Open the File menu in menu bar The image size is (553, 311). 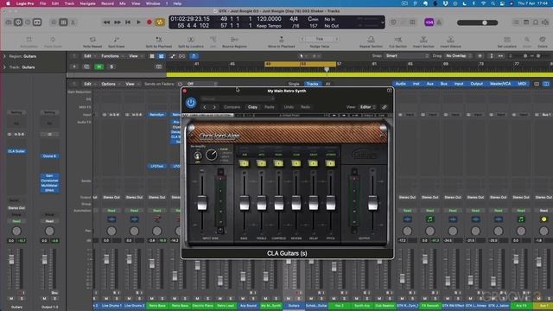click(42, 3)
